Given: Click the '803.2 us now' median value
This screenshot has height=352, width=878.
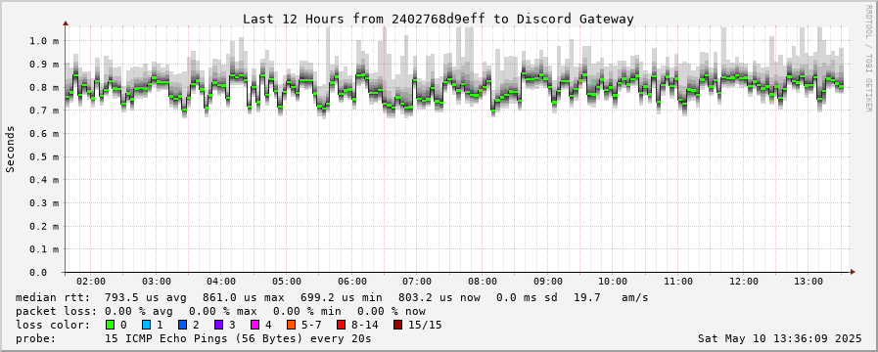Looking at the screenshot, I should tap(439, 297).
